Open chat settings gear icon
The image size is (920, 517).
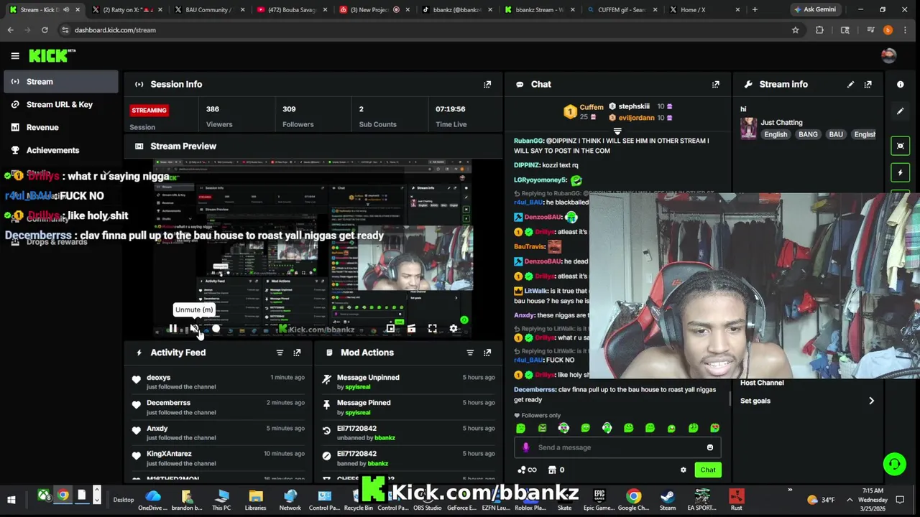pyautogui.click(x=684, y=470)
